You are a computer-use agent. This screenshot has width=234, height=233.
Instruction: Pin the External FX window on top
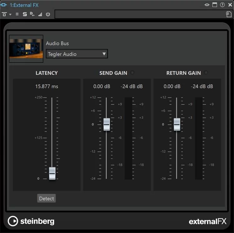tap(207, 5)
